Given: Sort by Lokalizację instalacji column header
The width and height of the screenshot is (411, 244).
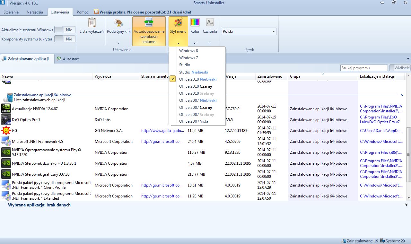Looking at the screenshot, I should point(381,76).
